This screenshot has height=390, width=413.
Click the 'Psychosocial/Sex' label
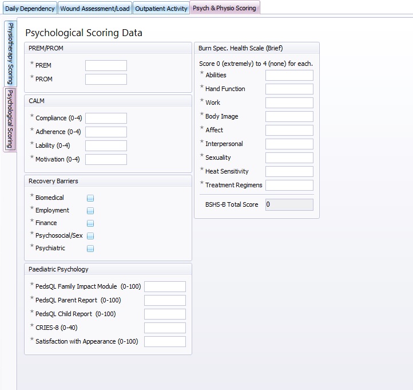(59, 235)
